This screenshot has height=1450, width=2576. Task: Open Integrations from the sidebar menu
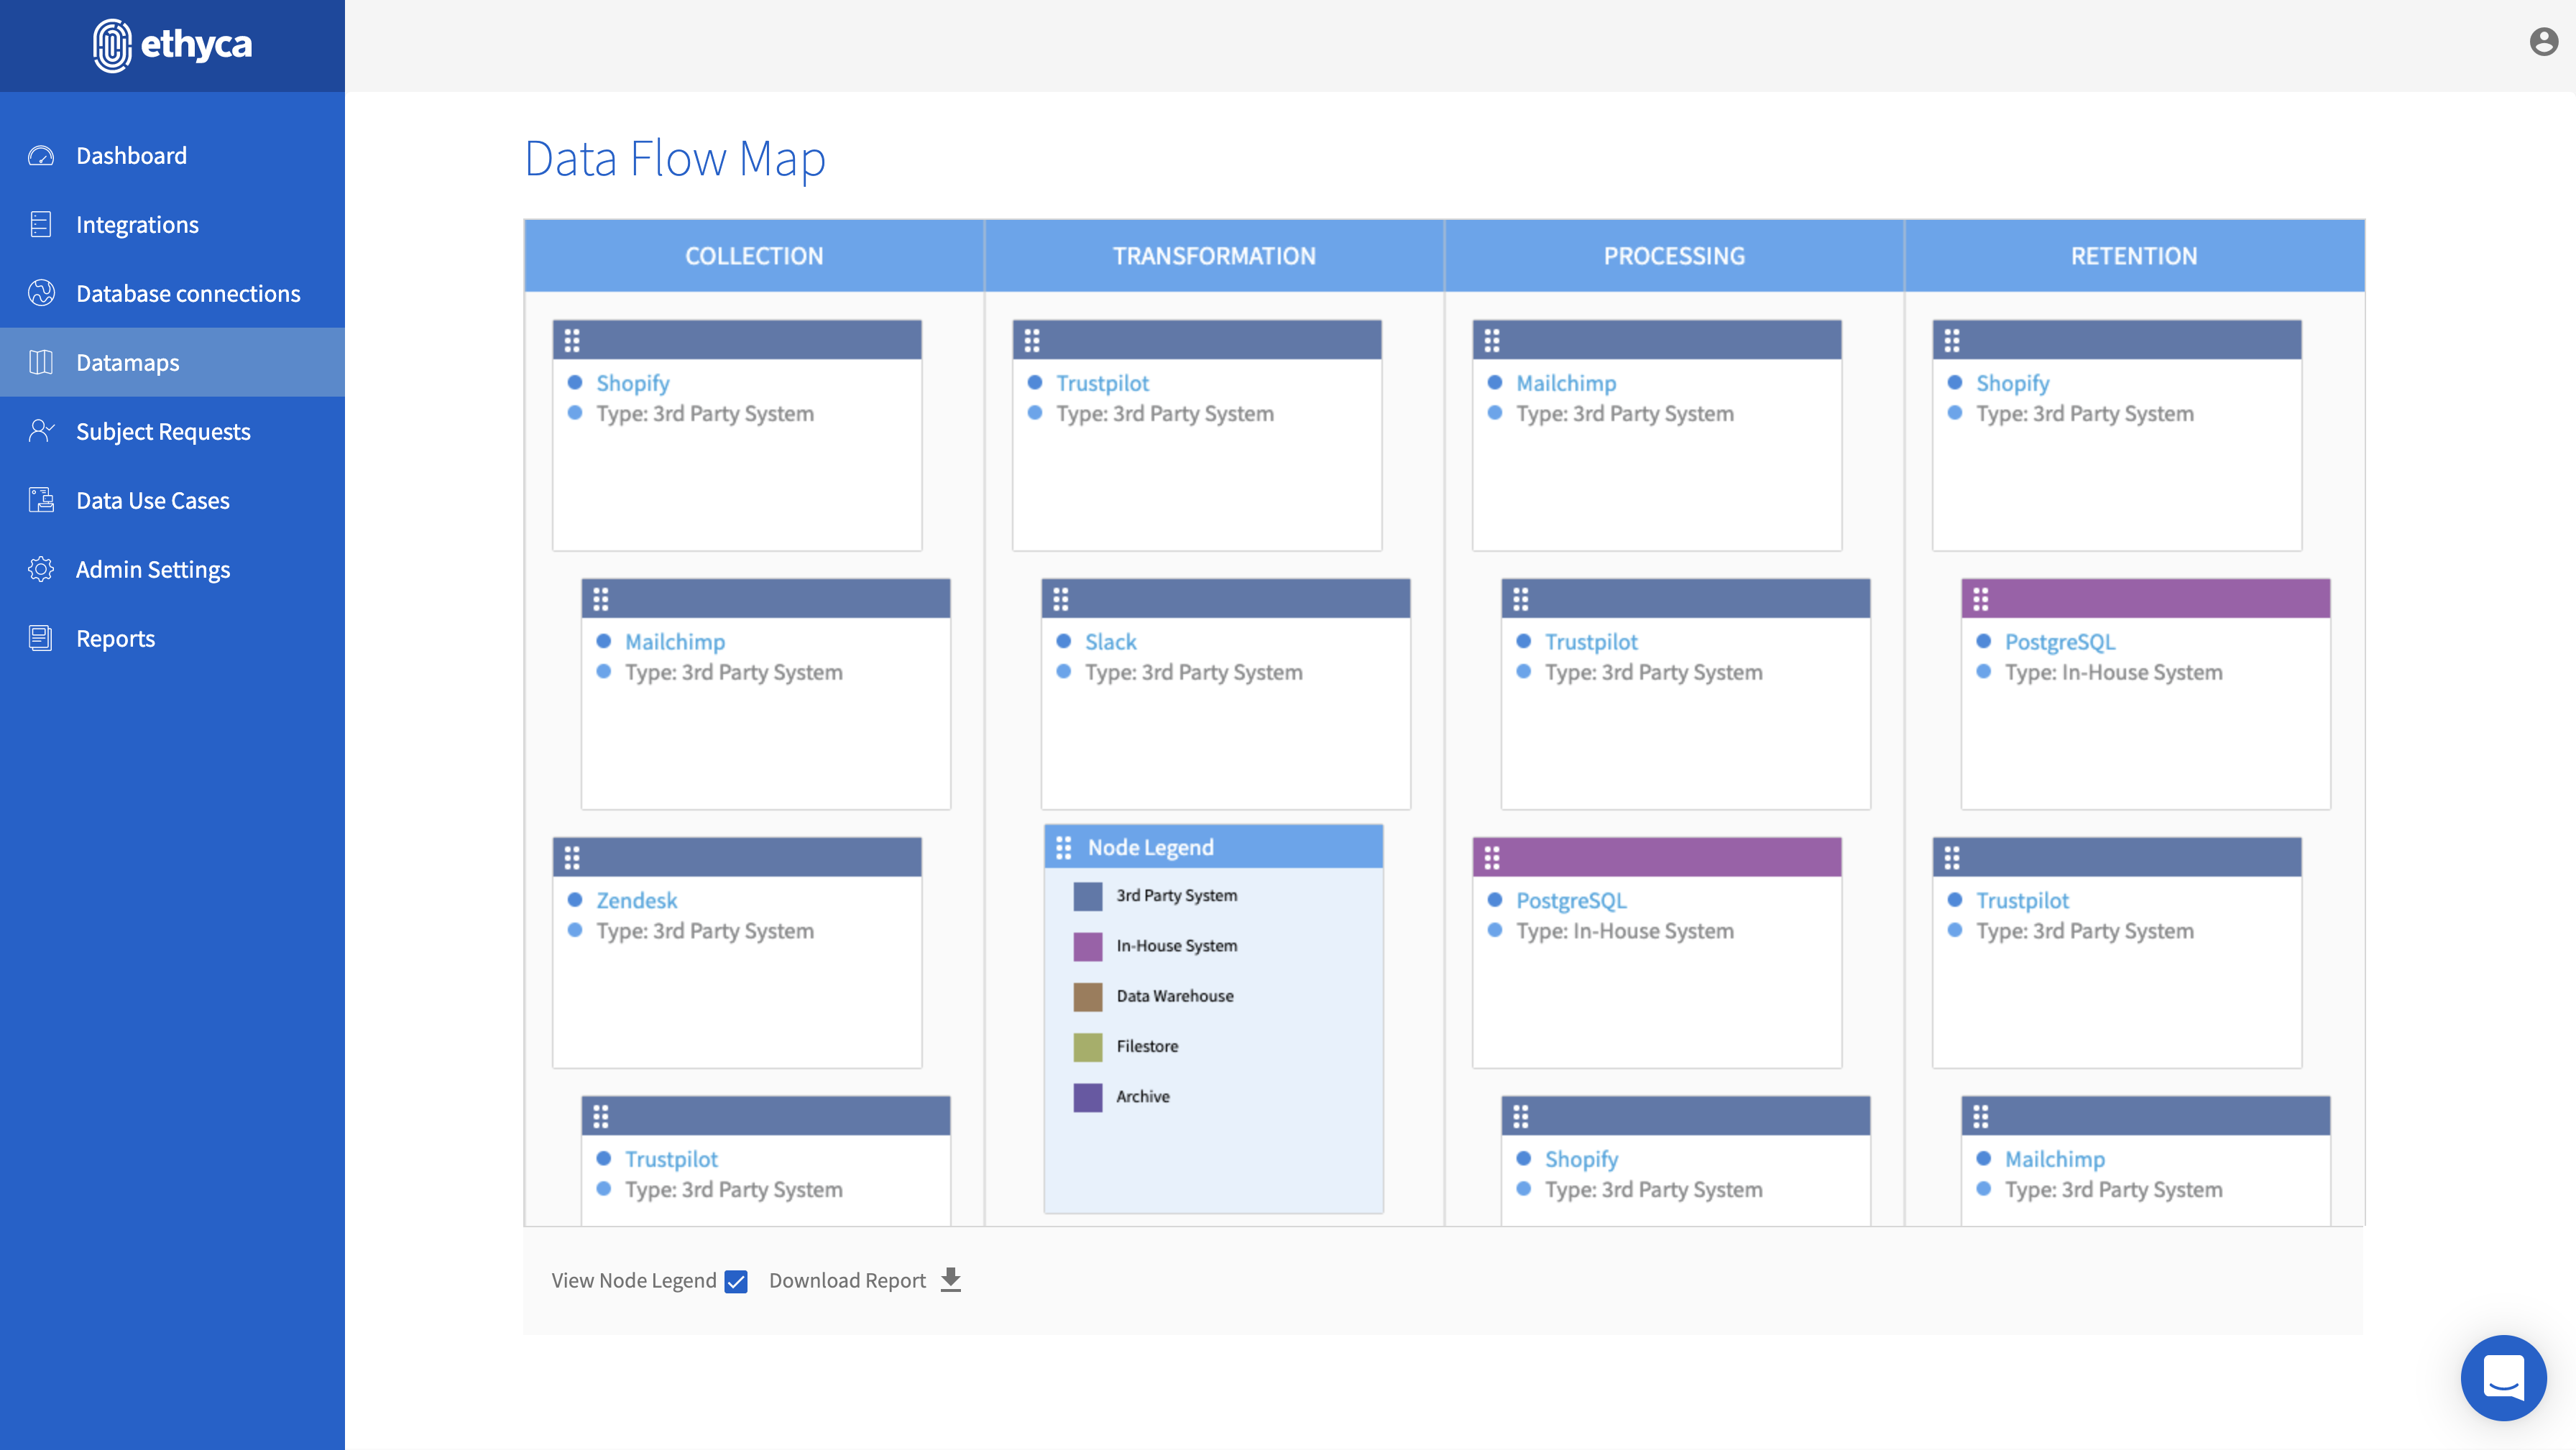(137, 224)
